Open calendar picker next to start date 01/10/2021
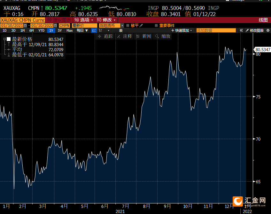The height and width of the screenshot is (214, 271). point(26,26)
